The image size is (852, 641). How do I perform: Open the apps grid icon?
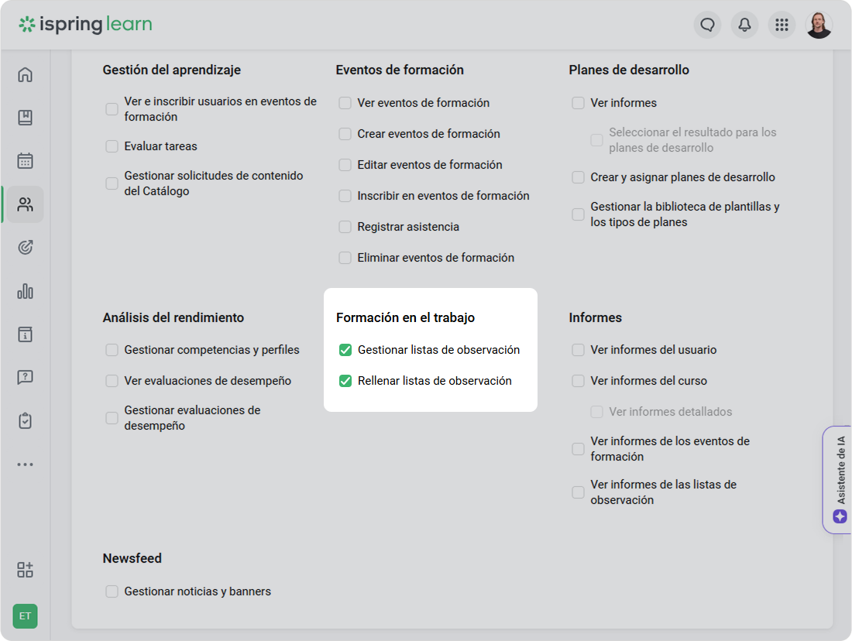pos(782,25)
